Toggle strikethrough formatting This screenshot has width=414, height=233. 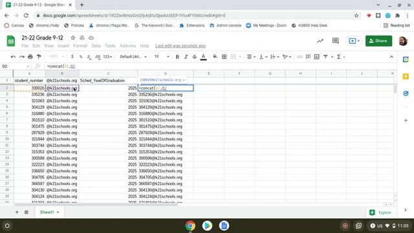coord(195,57)
